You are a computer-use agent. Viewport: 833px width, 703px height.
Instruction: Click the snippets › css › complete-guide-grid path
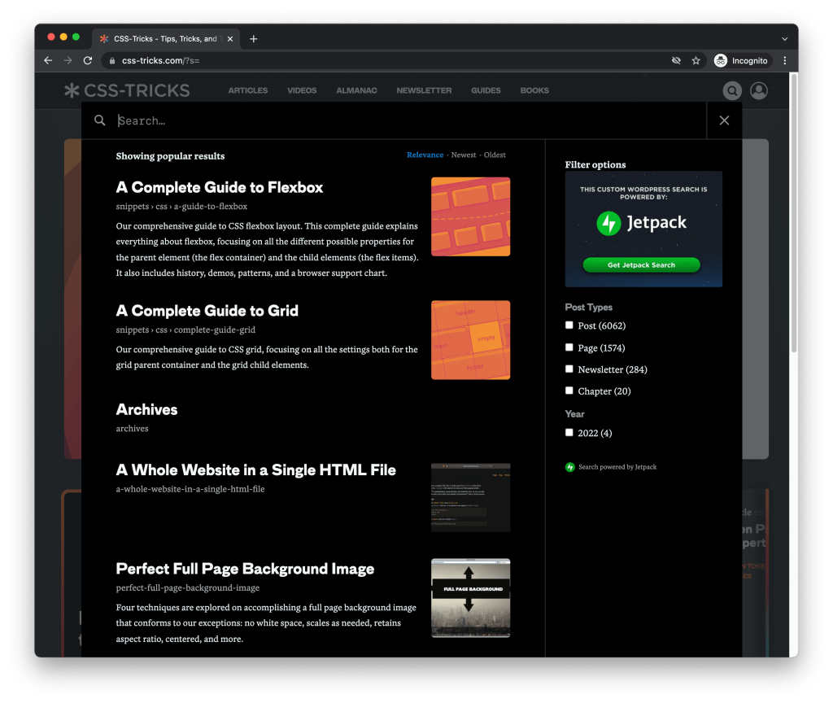pos(185,330)
